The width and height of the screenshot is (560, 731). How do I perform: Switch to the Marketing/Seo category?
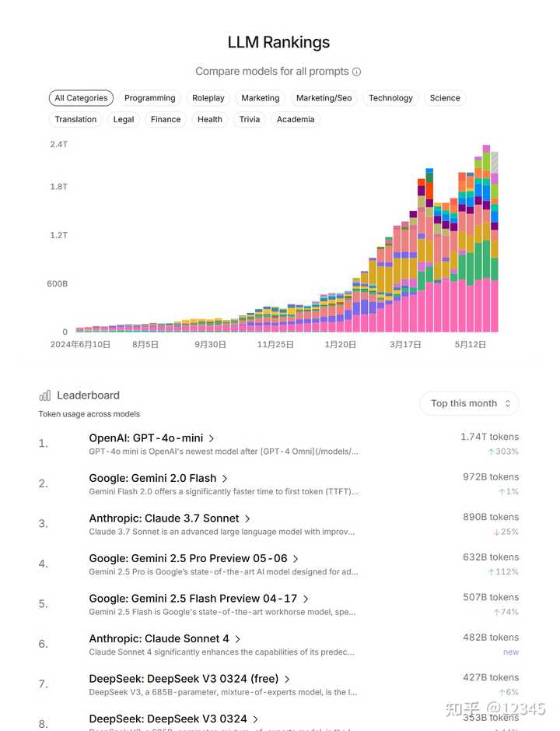324,98
